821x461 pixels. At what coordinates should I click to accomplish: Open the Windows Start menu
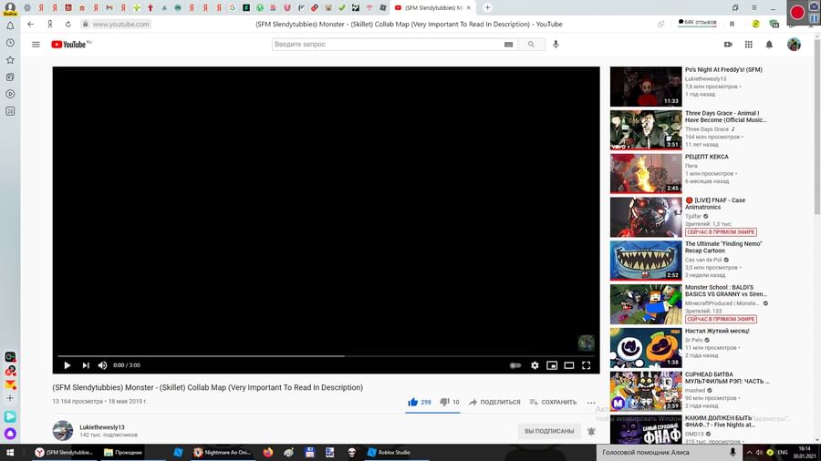tap(10, 453)
